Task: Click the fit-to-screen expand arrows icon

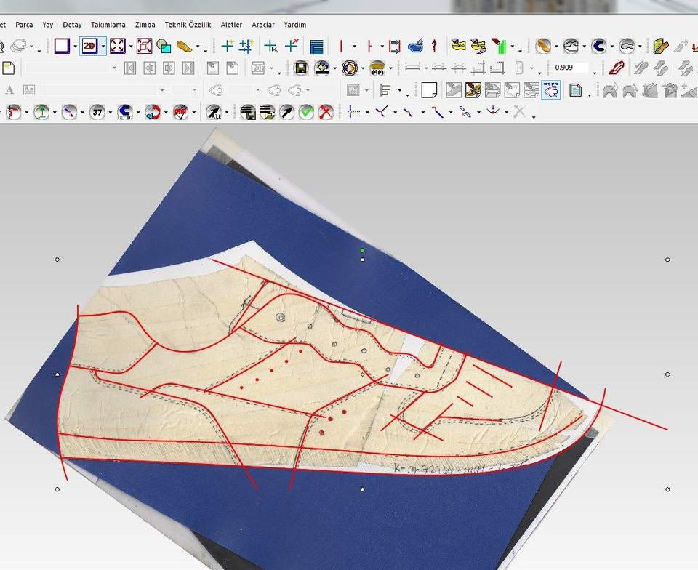Action: click(117, 46)
